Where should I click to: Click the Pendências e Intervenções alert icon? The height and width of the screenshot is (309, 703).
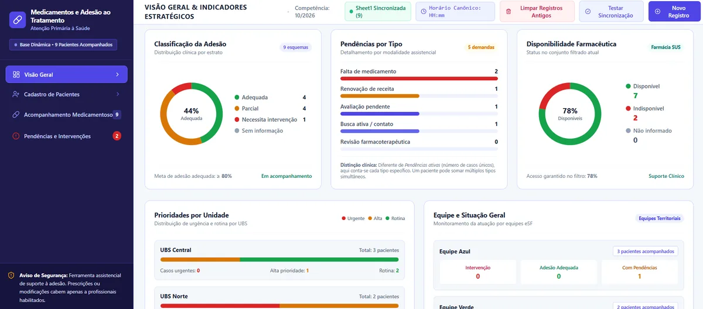16,136
